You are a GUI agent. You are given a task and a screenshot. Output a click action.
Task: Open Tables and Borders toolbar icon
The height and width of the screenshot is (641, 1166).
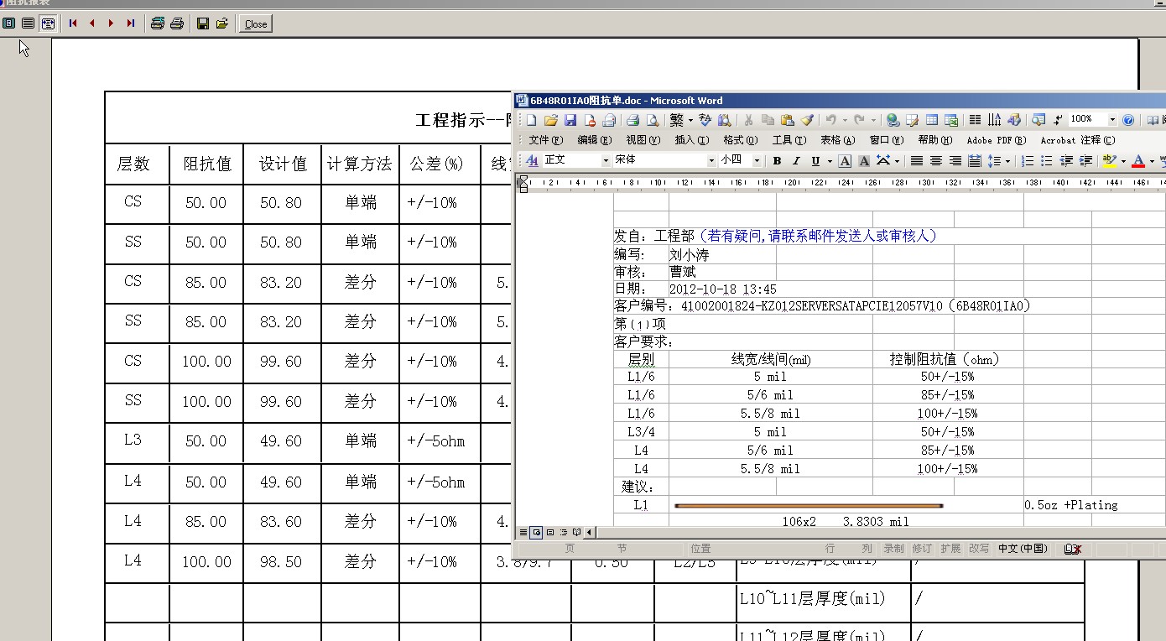[912, 120]
